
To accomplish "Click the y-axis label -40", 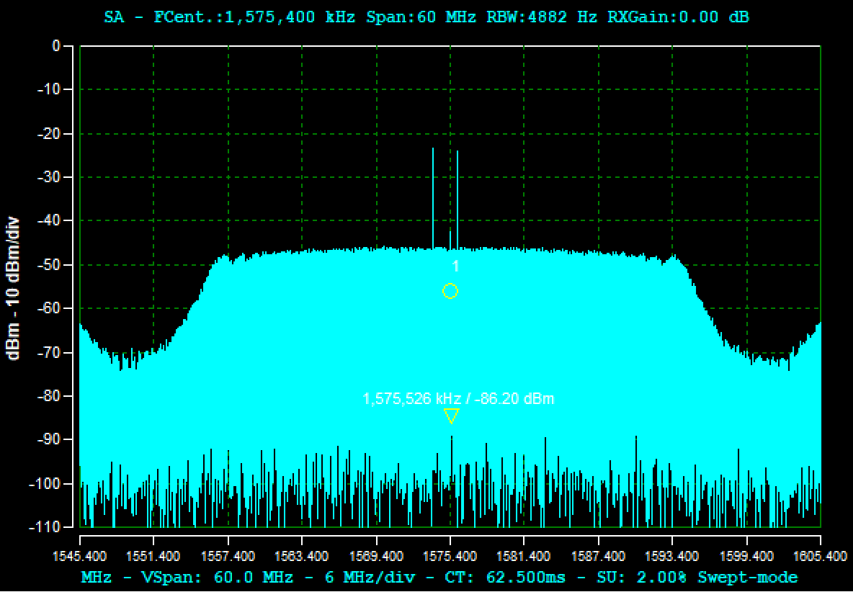I will click(x=50, y=221).
